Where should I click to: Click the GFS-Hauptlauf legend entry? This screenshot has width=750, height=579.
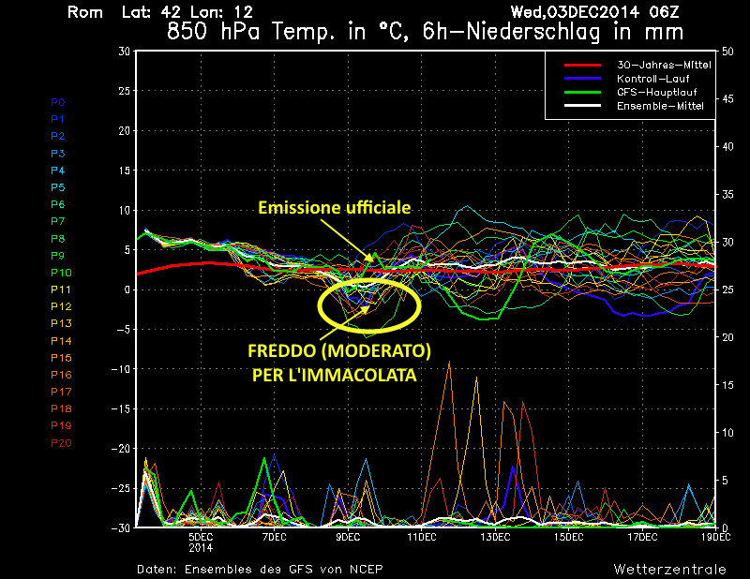(657, 92)
